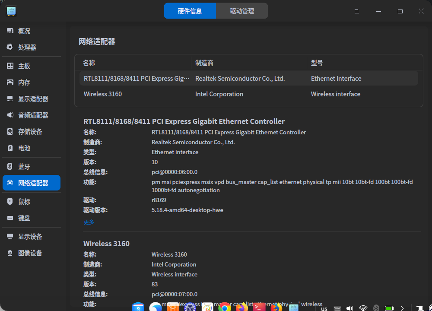This screenshot has width=432, height=311.
Task: Sort by 型号 column header
Action: (365, 63)
